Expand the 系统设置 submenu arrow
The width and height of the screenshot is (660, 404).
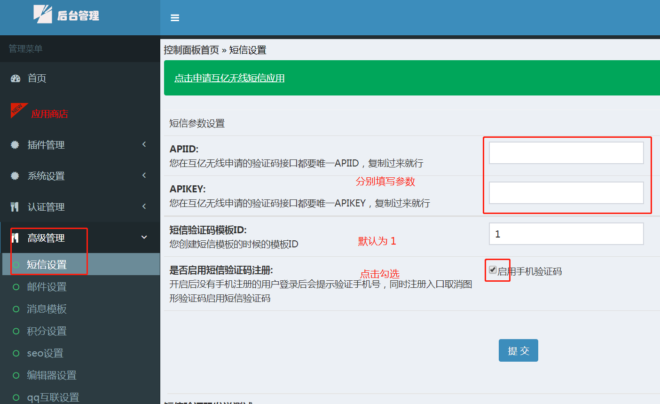point(144,175)
